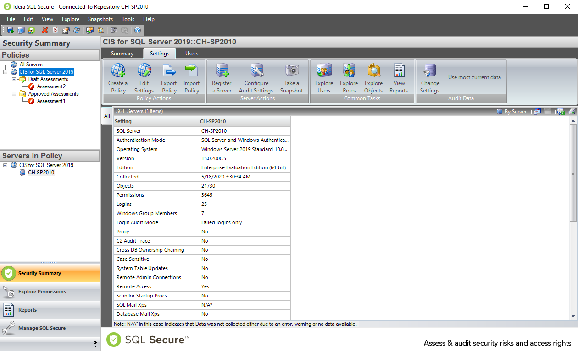
Task: Open the Security Summary navigation pane
Action: [x=50, y=273]
